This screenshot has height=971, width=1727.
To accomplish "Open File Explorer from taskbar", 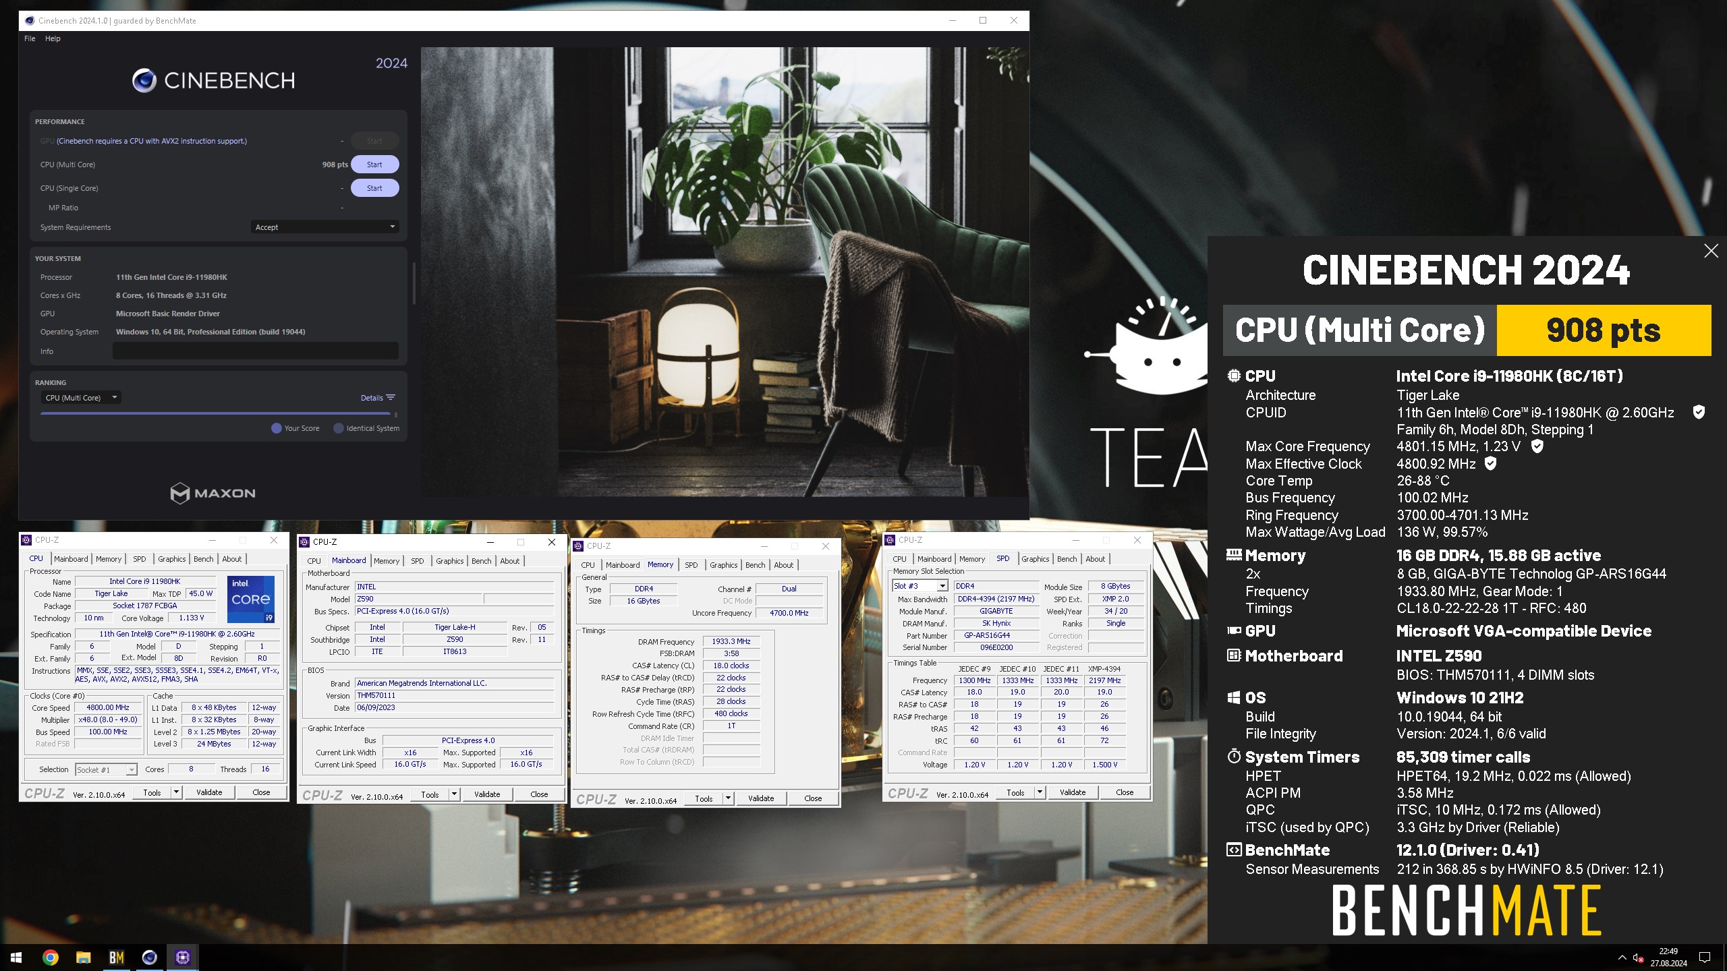I will click(x=83, y=958).
